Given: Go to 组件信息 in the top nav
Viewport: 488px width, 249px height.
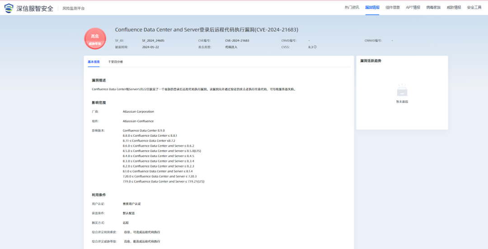Looking at the screenshot, I should pos(393,8).
